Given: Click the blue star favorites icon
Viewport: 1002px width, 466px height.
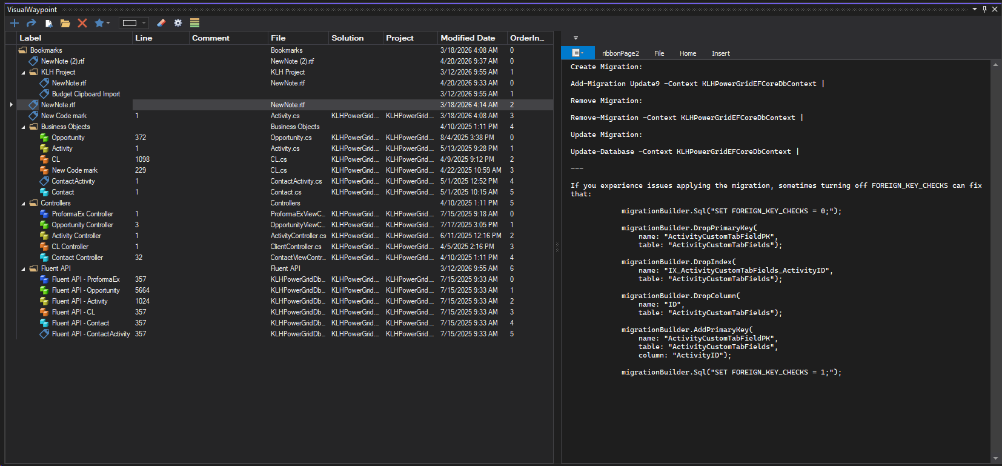Looking at the screenshot, I should pyautogui.click(x=99, y=23).
